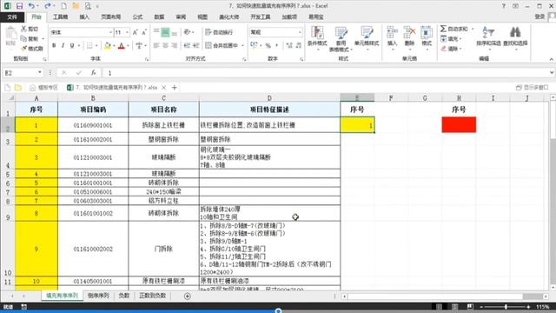Toggle center horizontal alignment
556x313 pixels.
[x=165, y=45]
